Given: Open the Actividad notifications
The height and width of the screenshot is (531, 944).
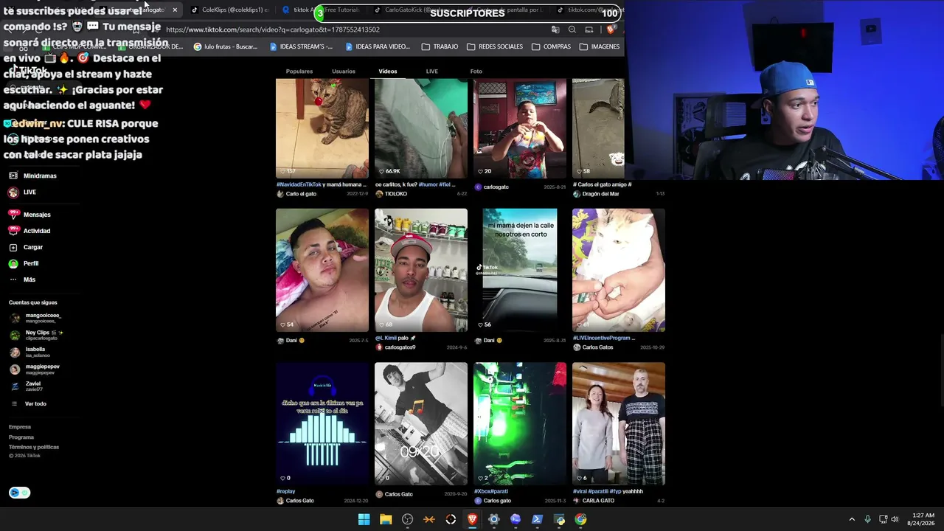Looking at the screenshot, I should [x=29, y=231].
